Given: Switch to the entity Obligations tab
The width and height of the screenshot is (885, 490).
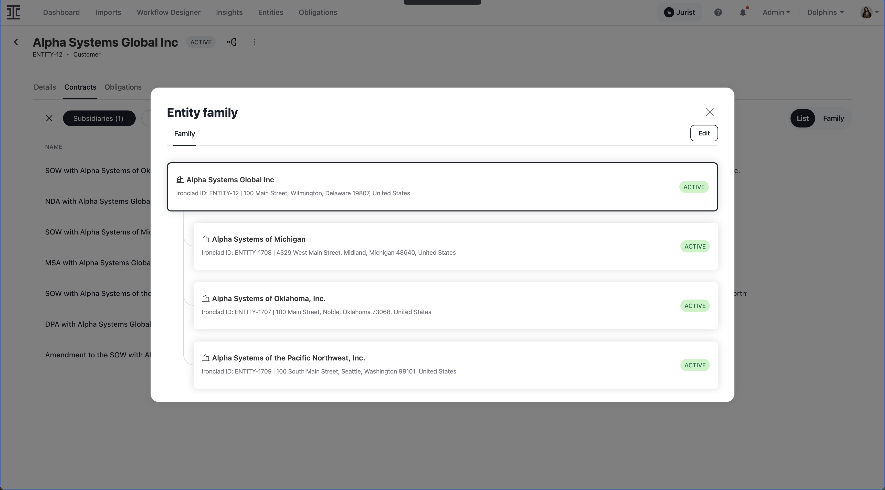Looking at the screenshot, I should click(x=123, y=87).
